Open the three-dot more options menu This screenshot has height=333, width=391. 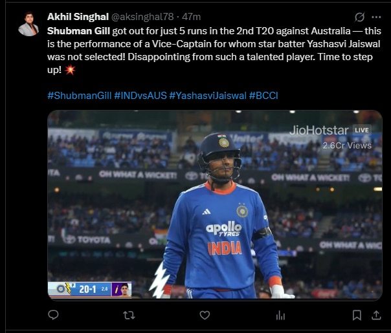click(x=376, y=17)
